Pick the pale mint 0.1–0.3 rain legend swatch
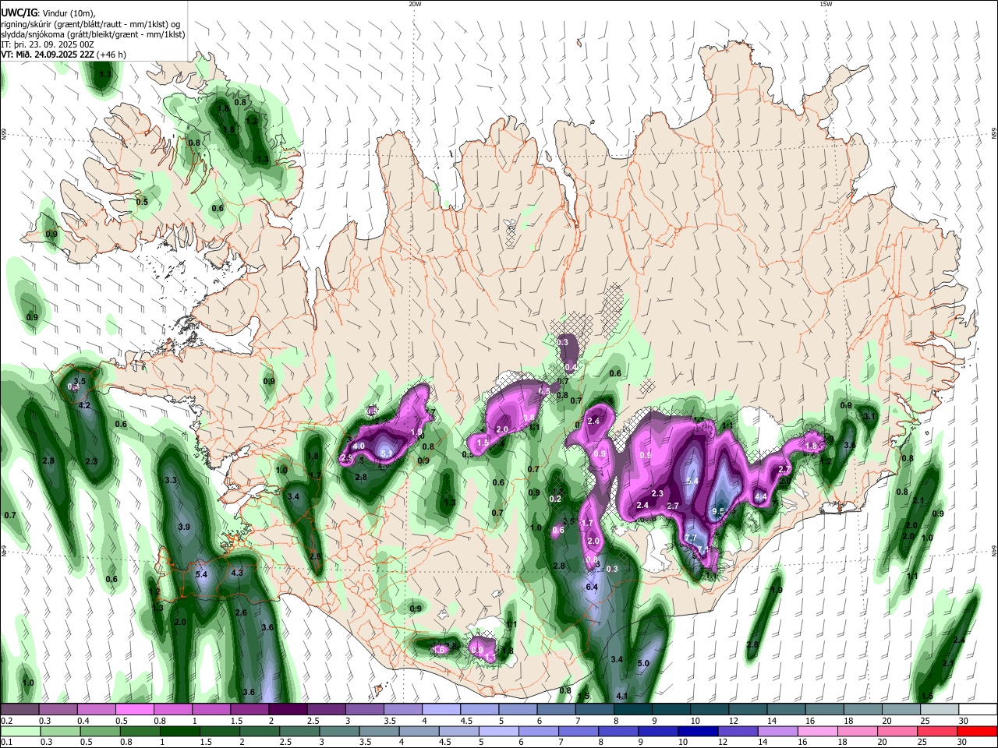The image size is (998, 748). (x=19, y=731)
